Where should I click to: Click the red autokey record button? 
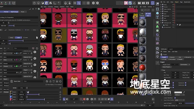[x=84, y=99]
